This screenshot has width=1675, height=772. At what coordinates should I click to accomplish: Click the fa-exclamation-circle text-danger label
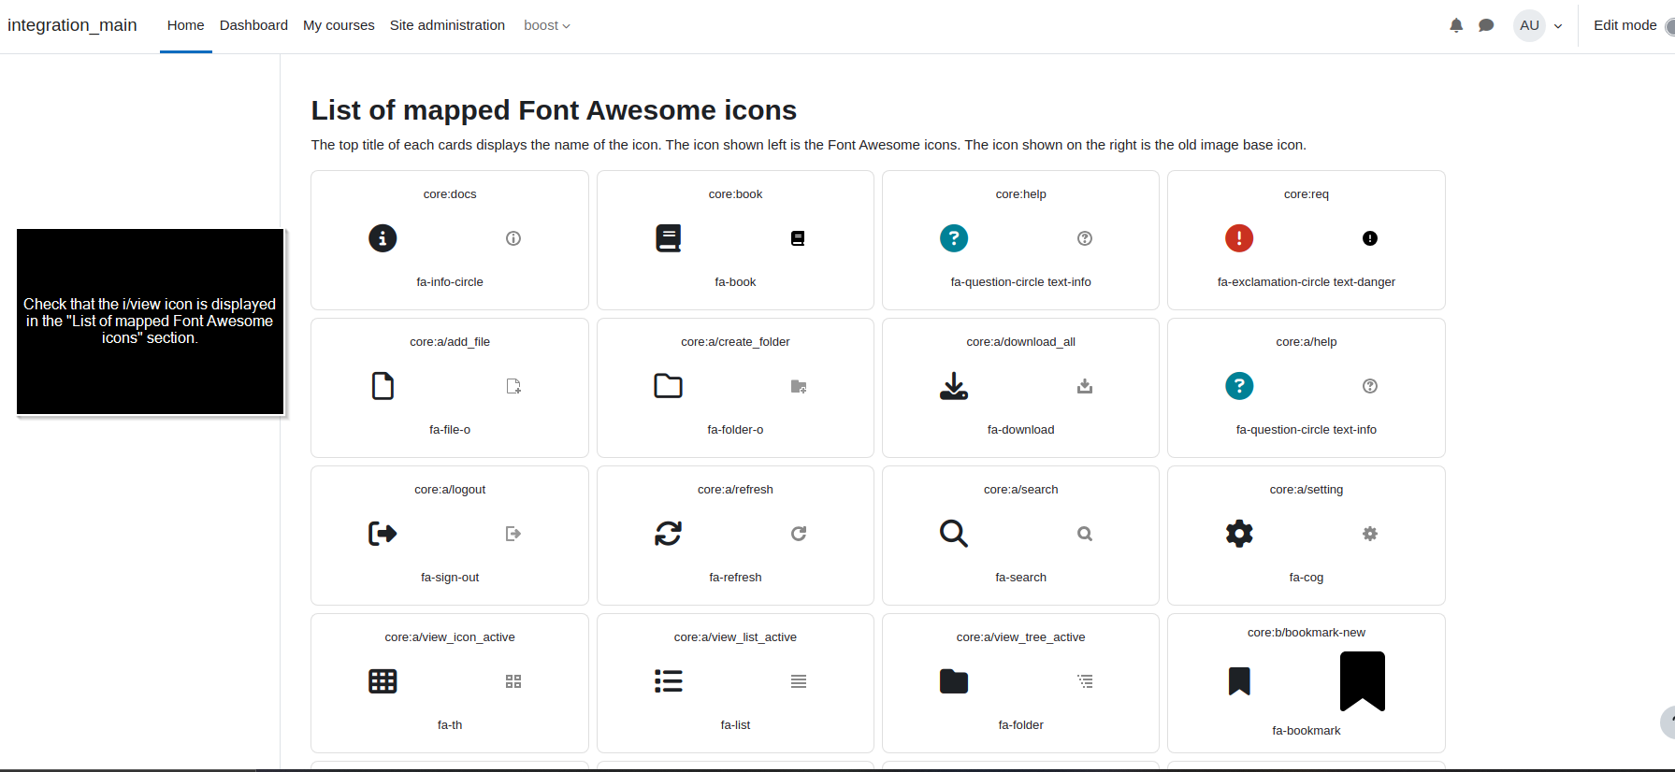click(x=1306, y=282)
